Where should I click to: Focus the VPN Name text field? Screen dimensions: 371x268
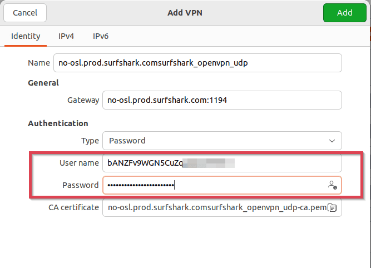coord(197,63)
